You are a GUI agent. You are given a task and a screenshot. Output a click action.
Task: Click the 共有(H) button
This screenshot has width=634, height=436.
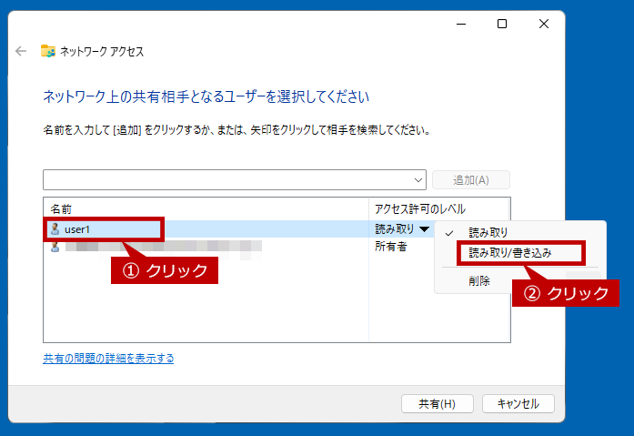438,403
